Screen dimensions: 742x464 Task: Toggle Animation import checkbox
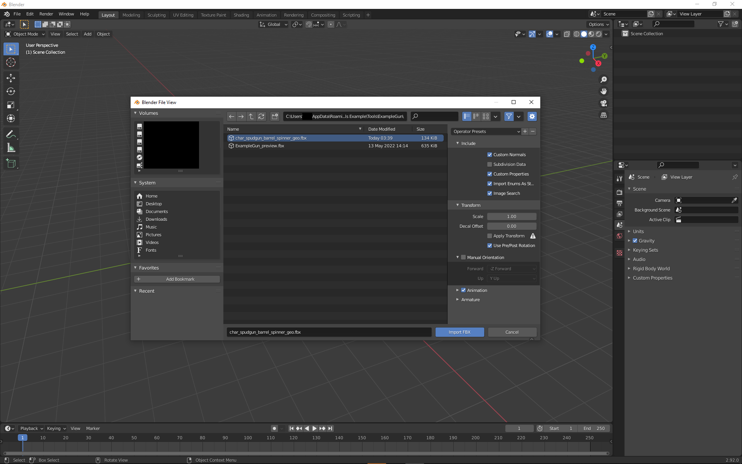tap(463, 290)
